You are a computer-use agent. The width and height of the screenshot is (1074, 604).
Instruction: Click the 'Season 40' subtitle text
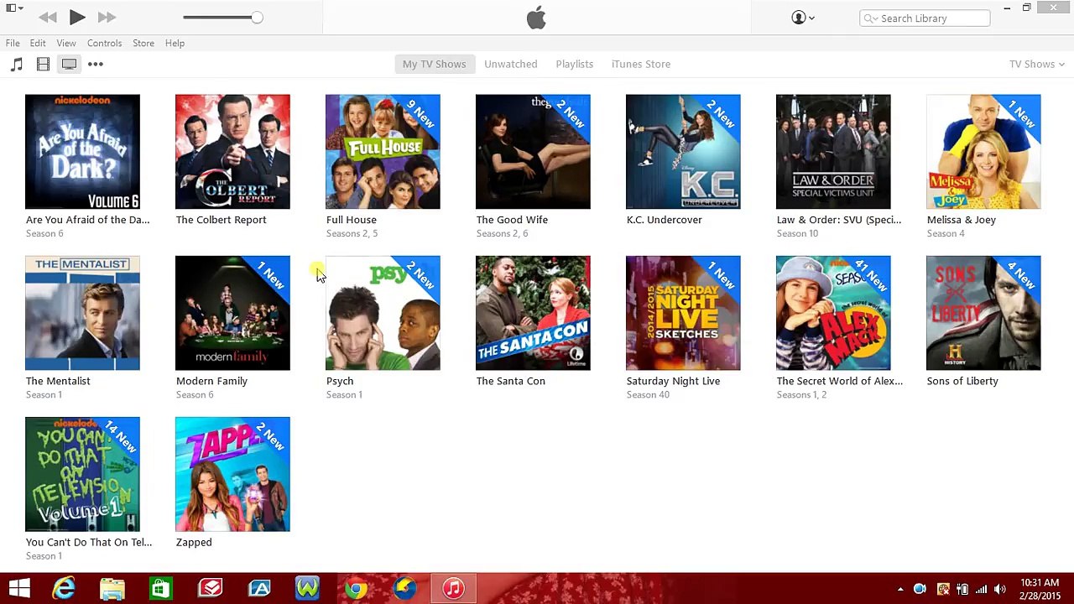(x=648, y=395)
